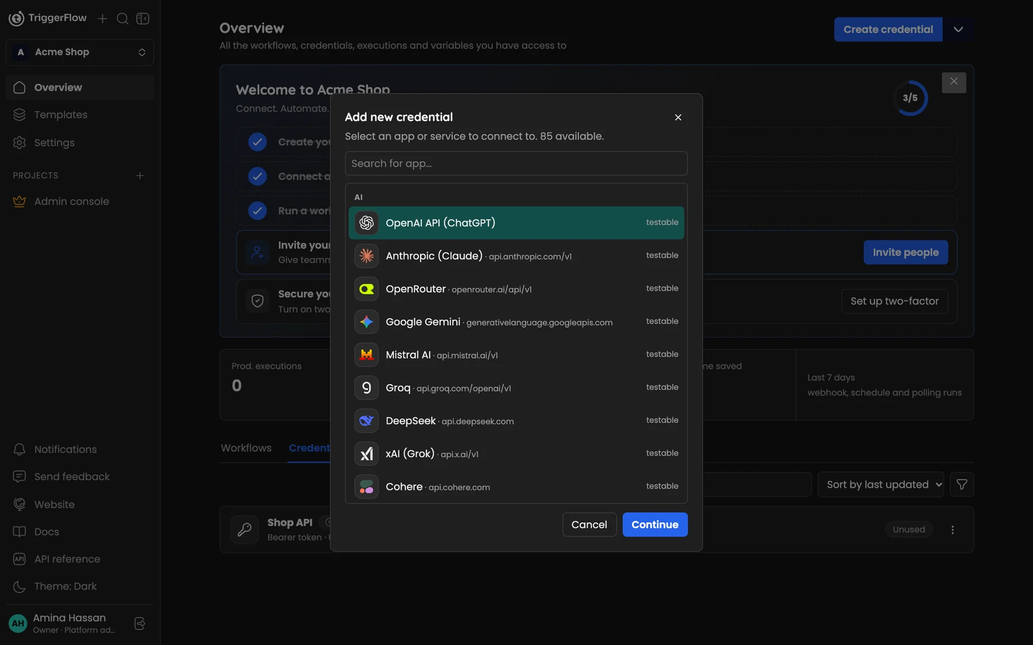Click the Invite people button
1033x645 pixels.
[906, 252]
